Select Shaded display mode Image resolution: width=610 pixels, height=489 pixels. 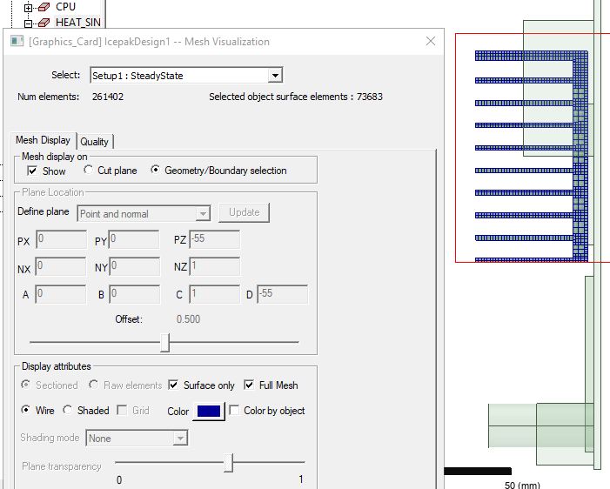click(69, 411)
